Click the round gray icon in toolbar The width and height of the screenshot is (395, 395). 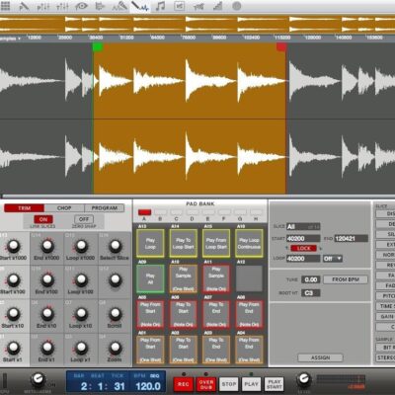tap(237, 6)
